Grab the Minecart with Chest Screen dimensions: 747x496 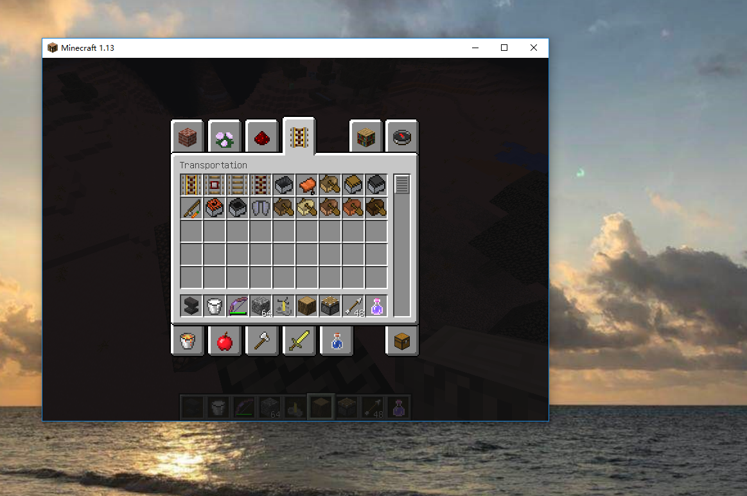[353, 185]
